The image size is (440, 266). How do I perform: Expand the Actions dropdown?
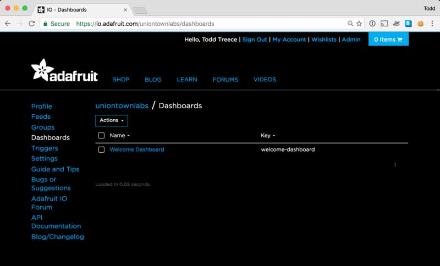click(x=112, y=120)
